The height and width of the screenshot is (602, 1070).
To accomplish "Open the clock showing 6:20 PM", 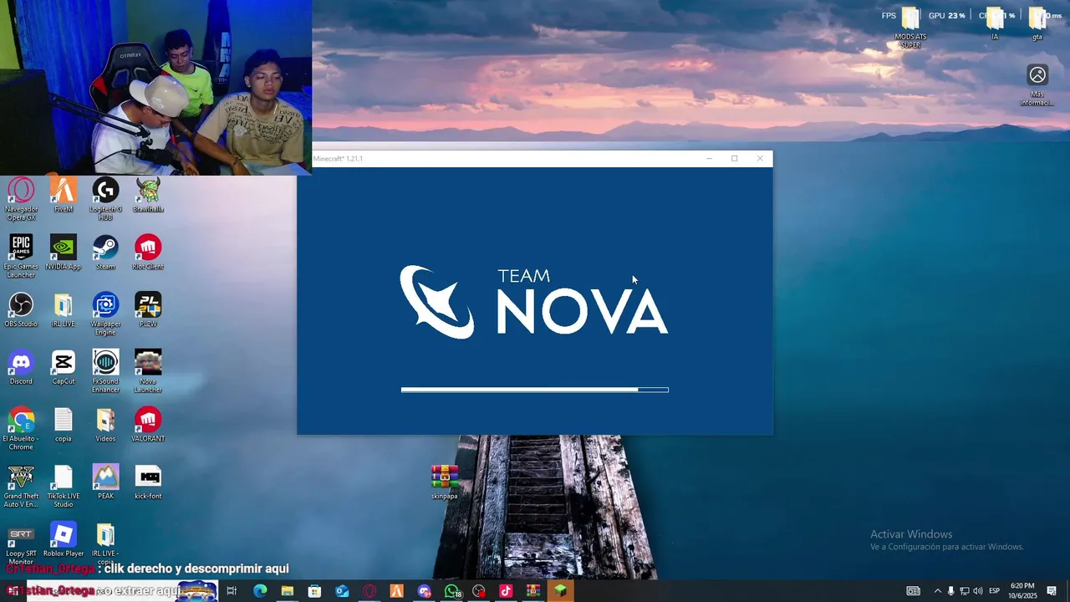I will pos(1022,591).
